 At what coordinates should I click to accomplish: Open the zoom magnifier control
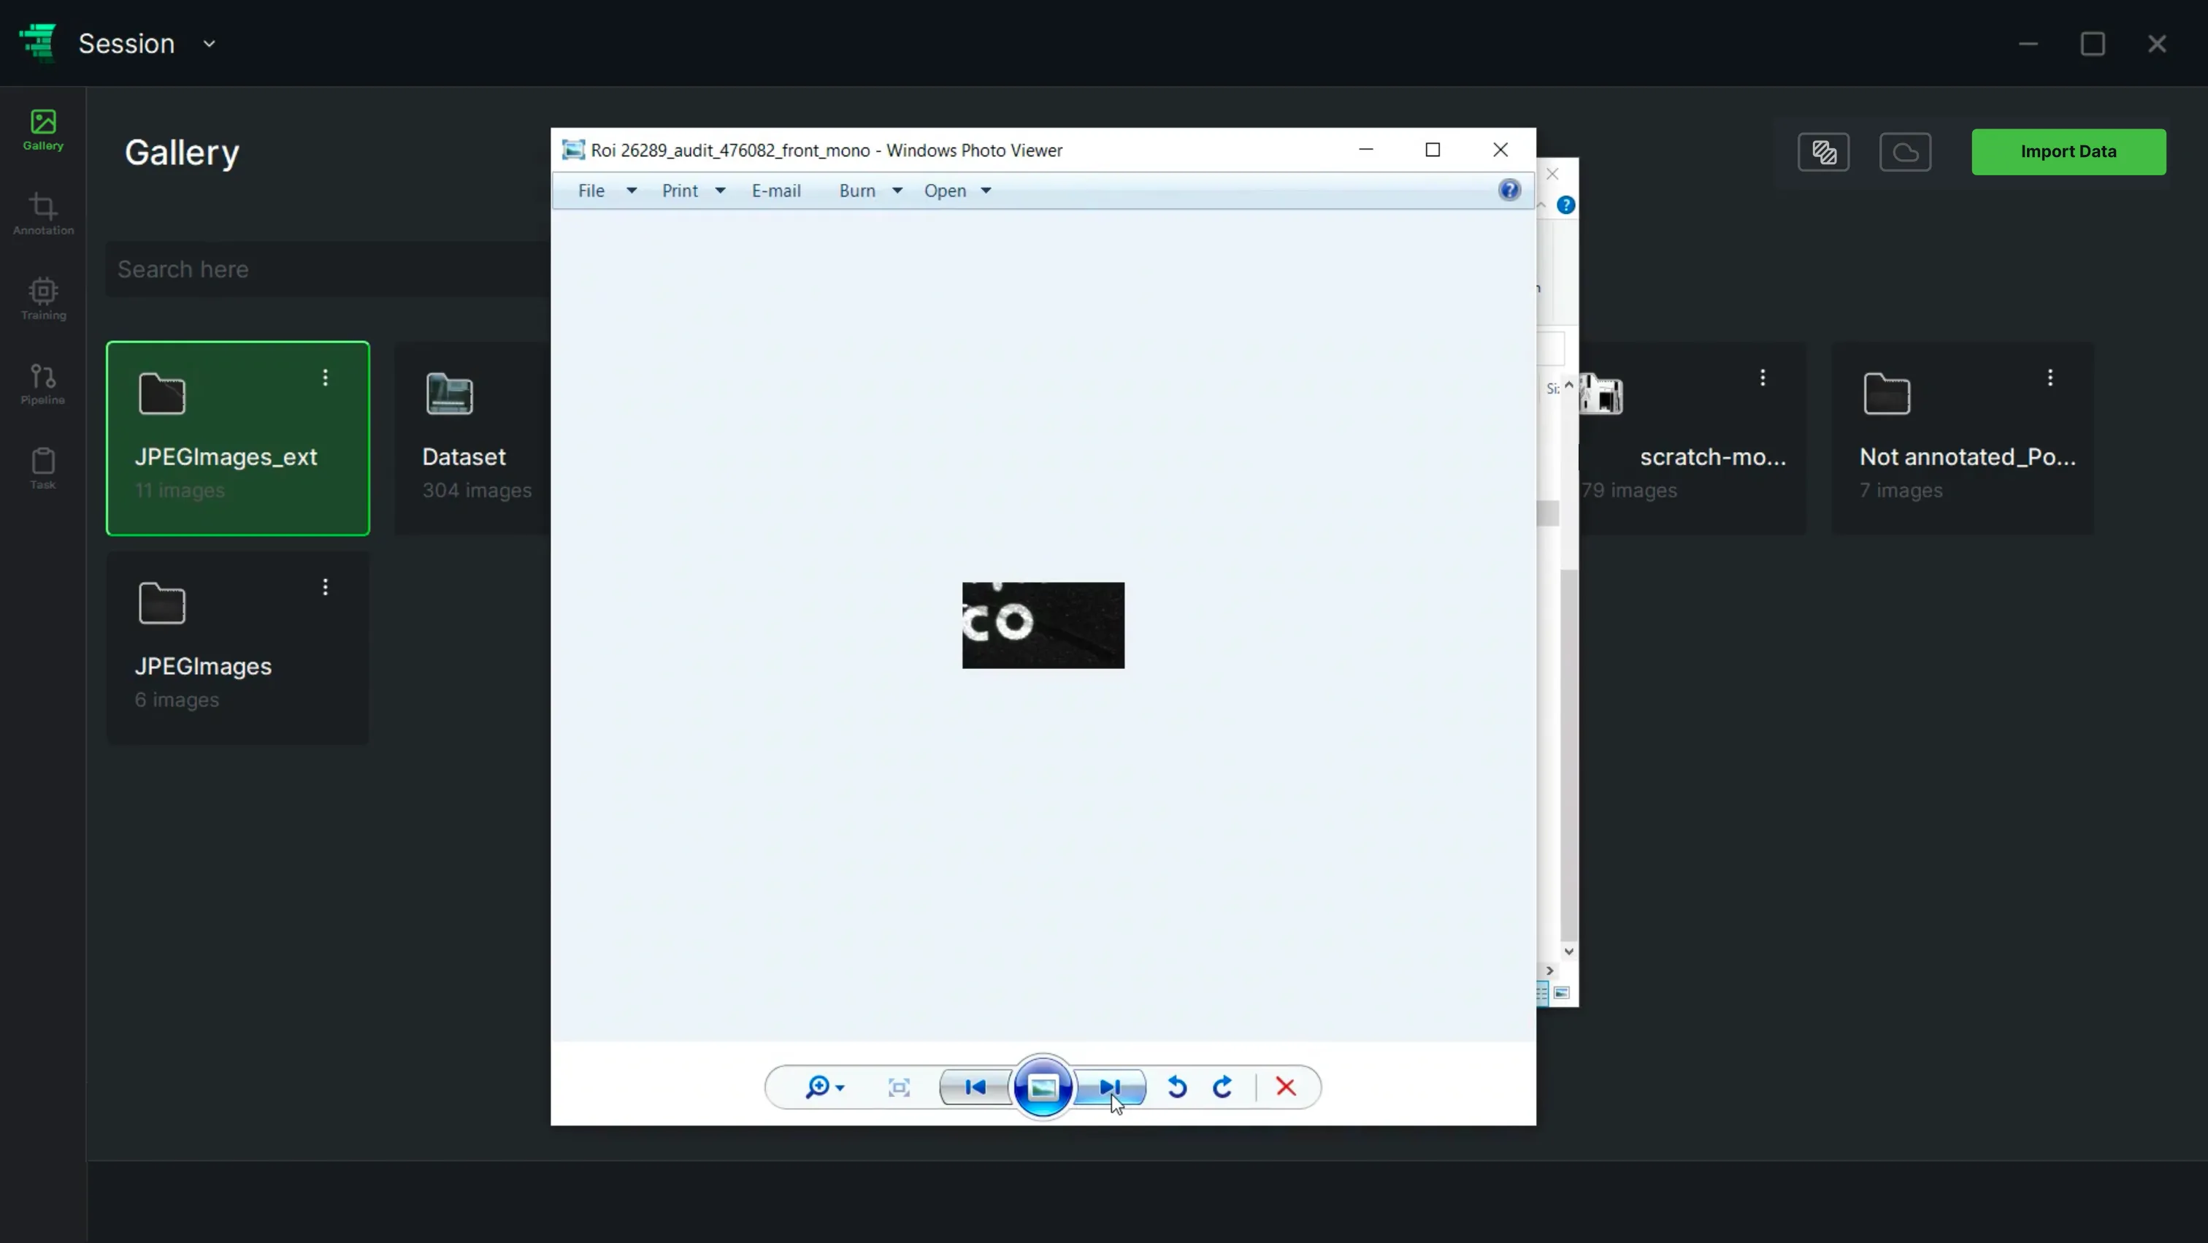824,1087
